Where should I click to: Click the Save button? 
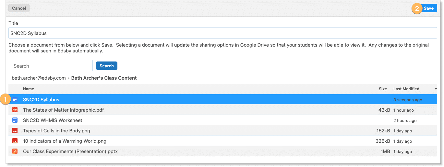click(x=428, y=8)
